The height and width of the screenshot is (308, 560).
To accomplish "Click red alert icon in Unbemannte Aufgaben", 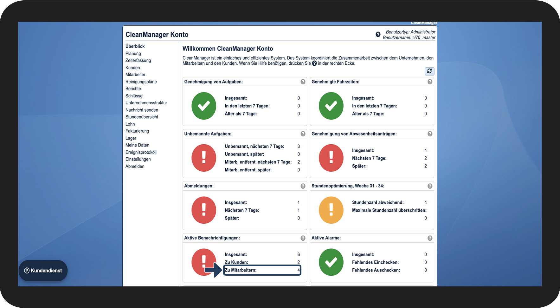I will click(204, 158).
